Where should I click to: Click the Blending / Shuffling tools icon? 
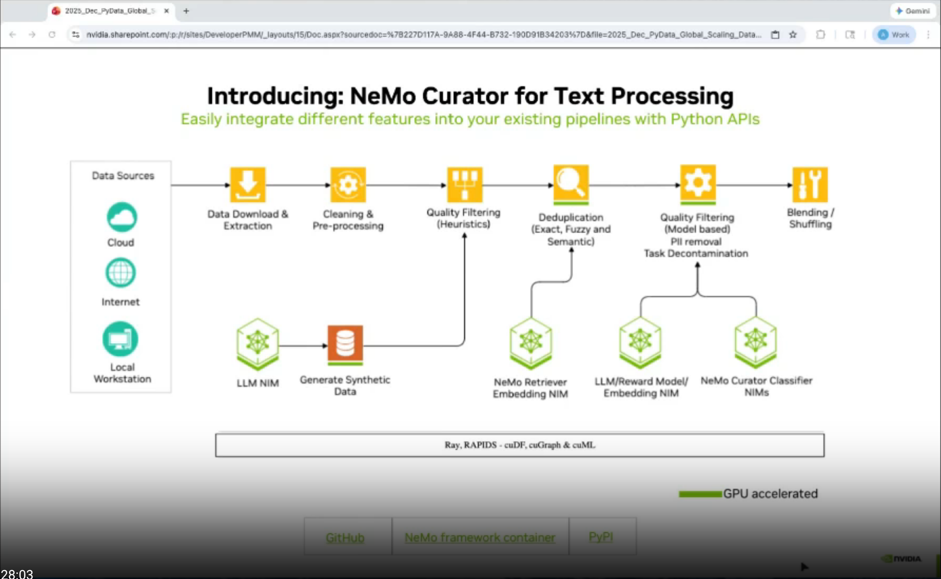coord(810,185)
